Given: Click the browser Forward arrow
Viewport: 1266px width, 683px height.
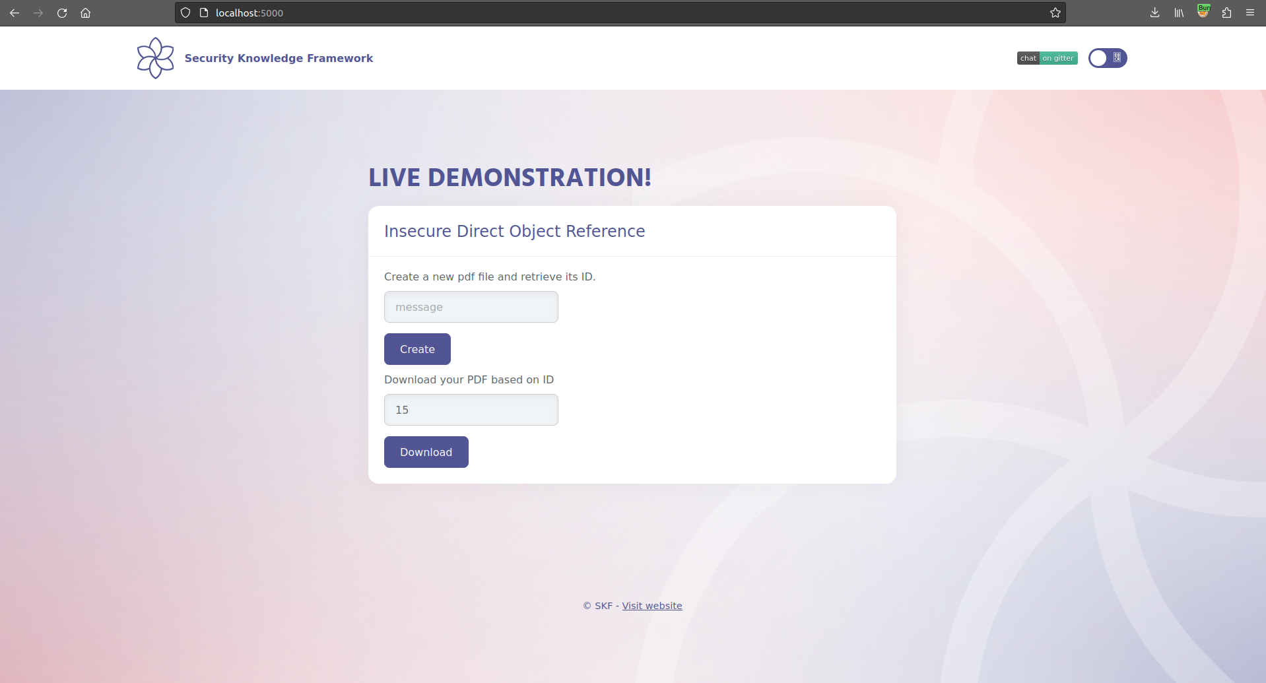Looking at the screenshot, I should [x=38, y=13].
